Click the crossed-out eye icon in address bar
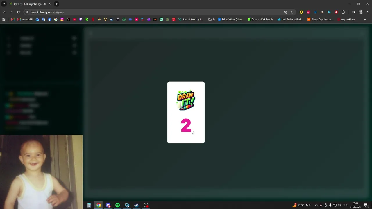 285,12
